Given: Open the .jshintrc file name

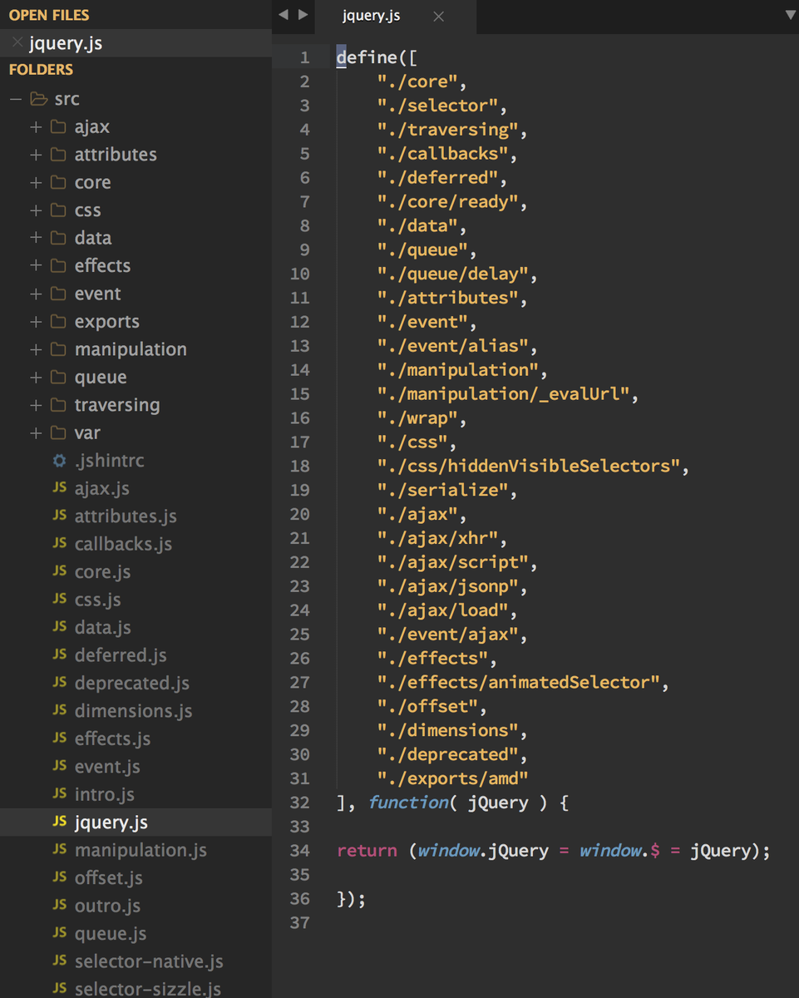Looking at the screenshot, I should tap(109, 461).
